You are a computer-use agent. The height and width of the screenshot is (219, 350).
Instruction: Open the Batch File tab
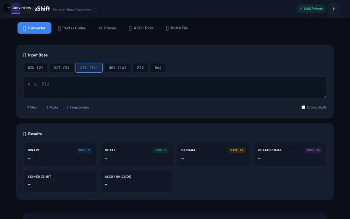(177, 28)
